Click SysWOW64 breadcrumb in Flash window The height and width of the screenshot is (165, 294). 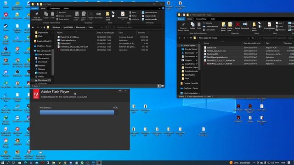click(68, 27)
